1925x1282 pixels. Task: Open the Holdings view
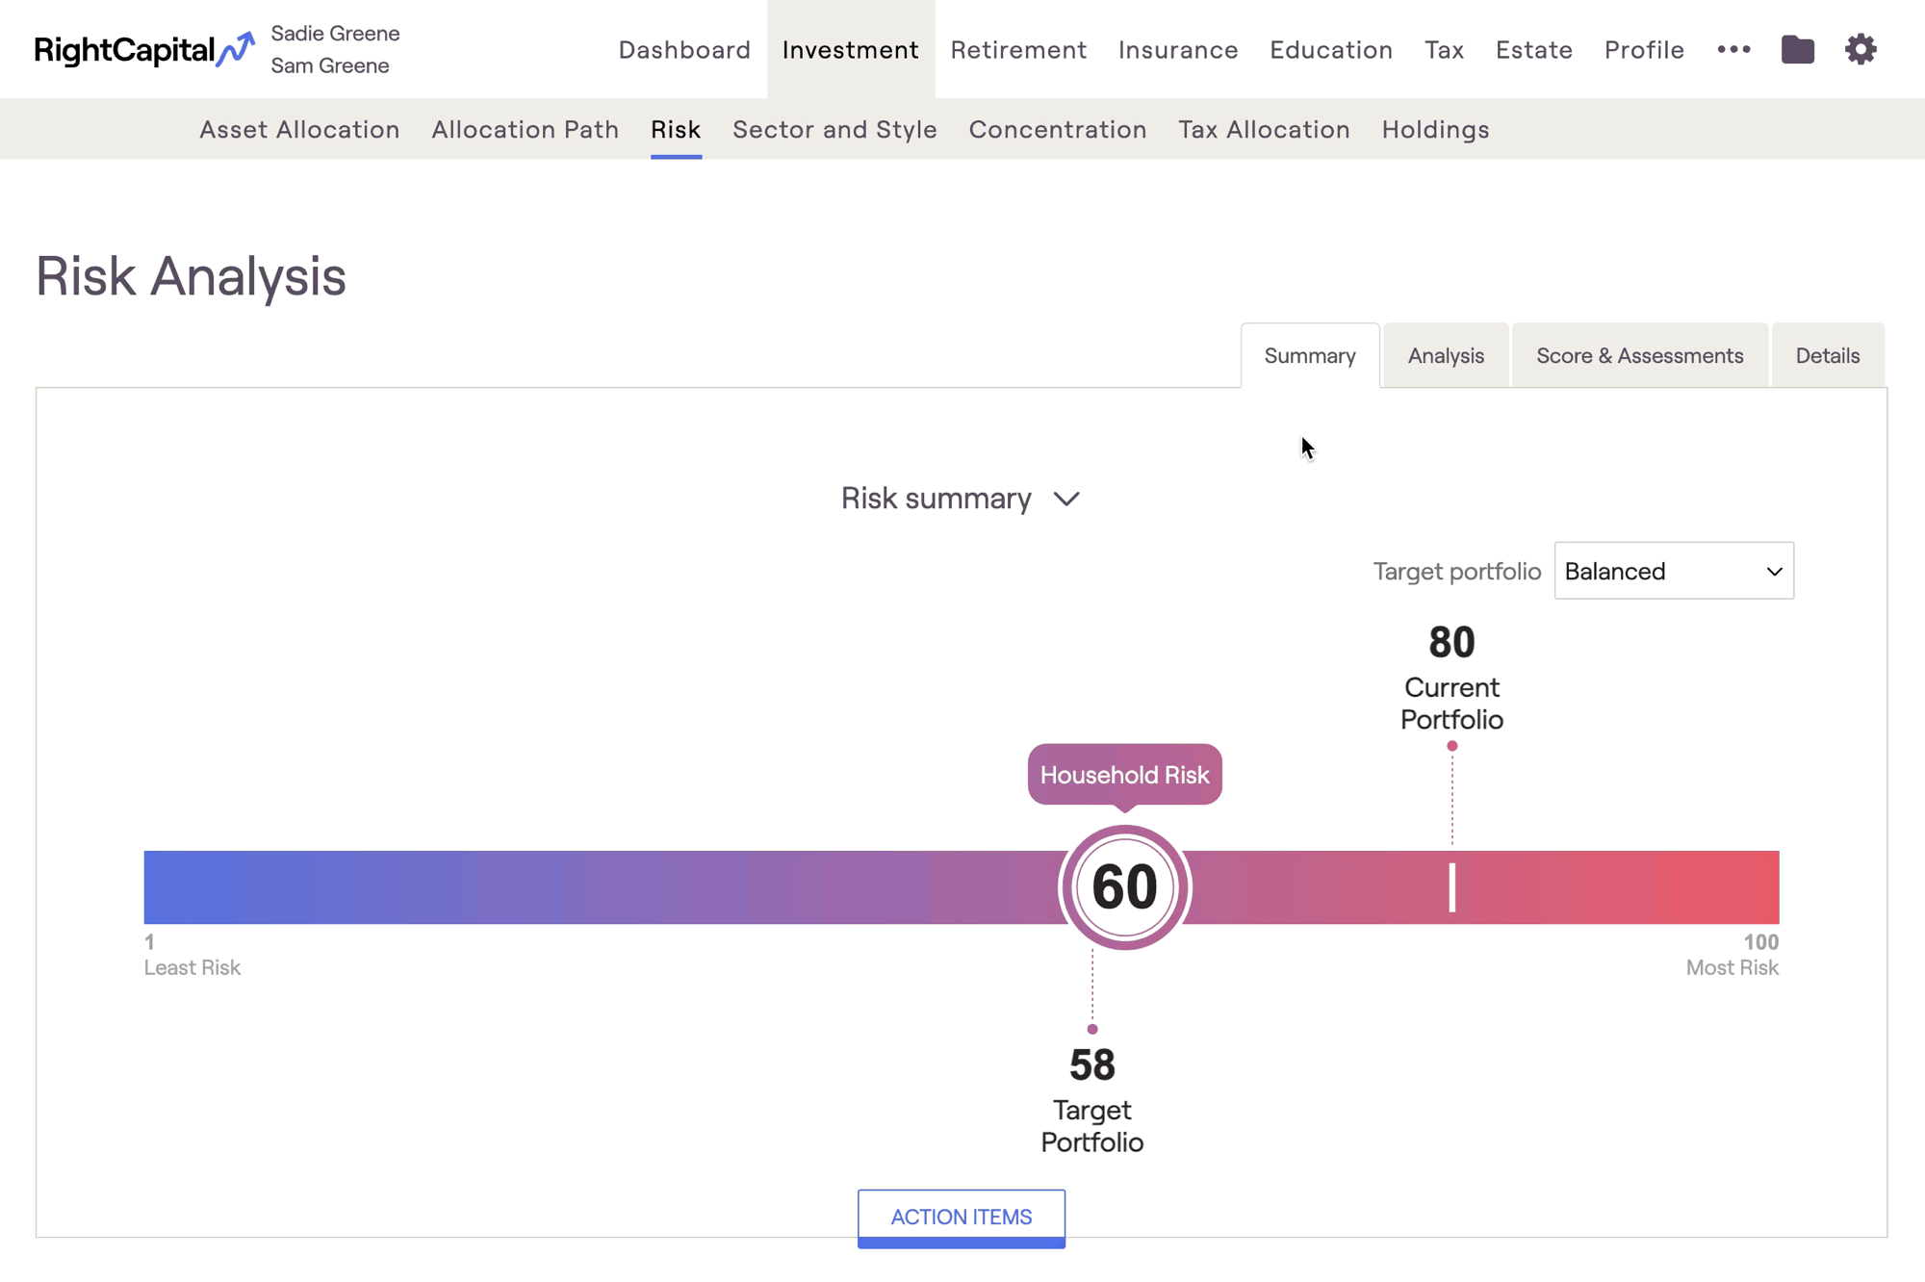(1435, 129)
